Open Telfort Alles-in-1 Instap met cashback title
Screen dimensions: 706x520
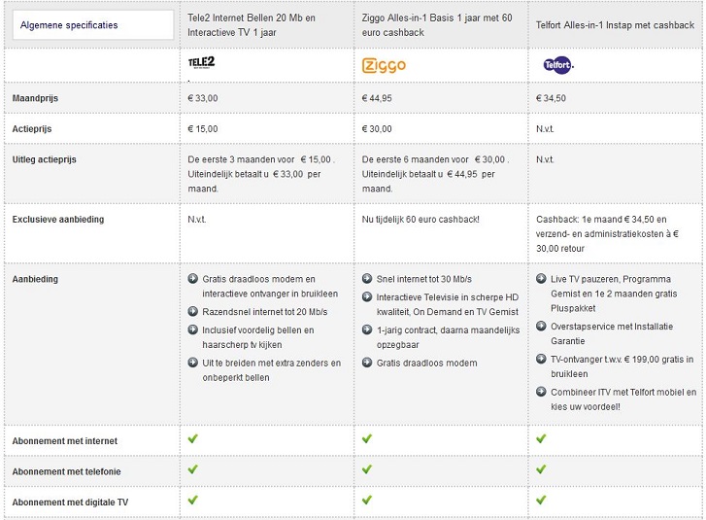pos(615,25)
